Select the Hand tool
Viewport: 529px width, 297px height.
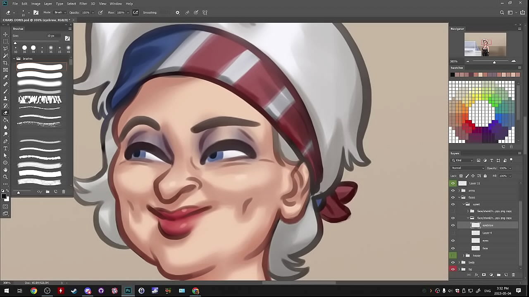pos(5,170)
